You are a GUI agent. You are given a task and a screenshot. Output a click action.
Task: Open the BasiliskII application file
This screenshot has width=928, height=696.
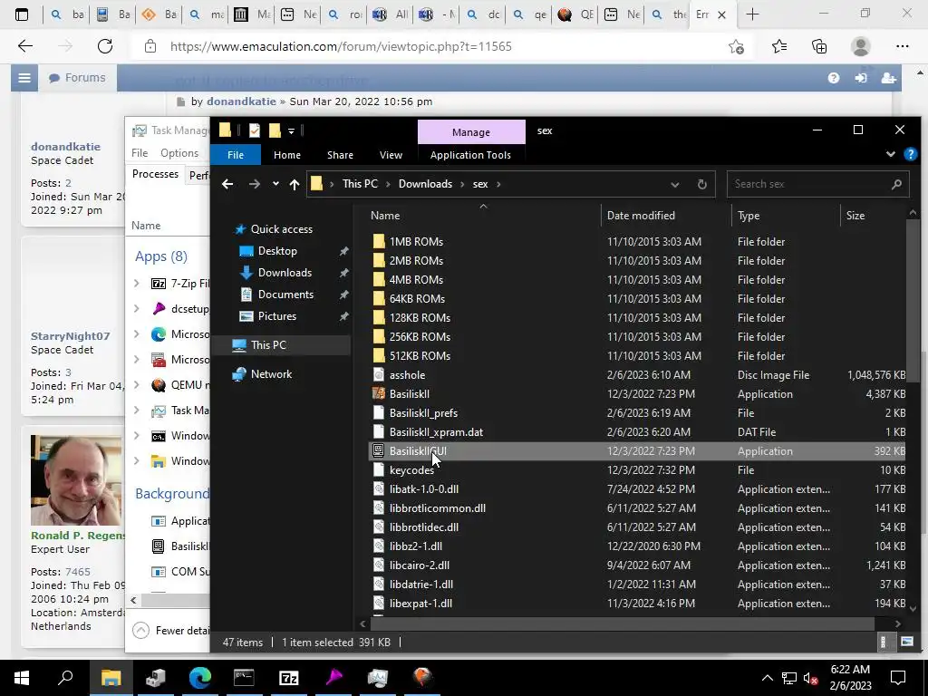coord(409,393)
